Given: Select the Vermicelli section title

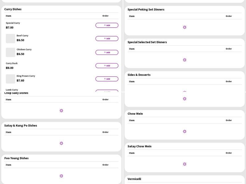Looking at the screenshot, I should pos(134,179).
